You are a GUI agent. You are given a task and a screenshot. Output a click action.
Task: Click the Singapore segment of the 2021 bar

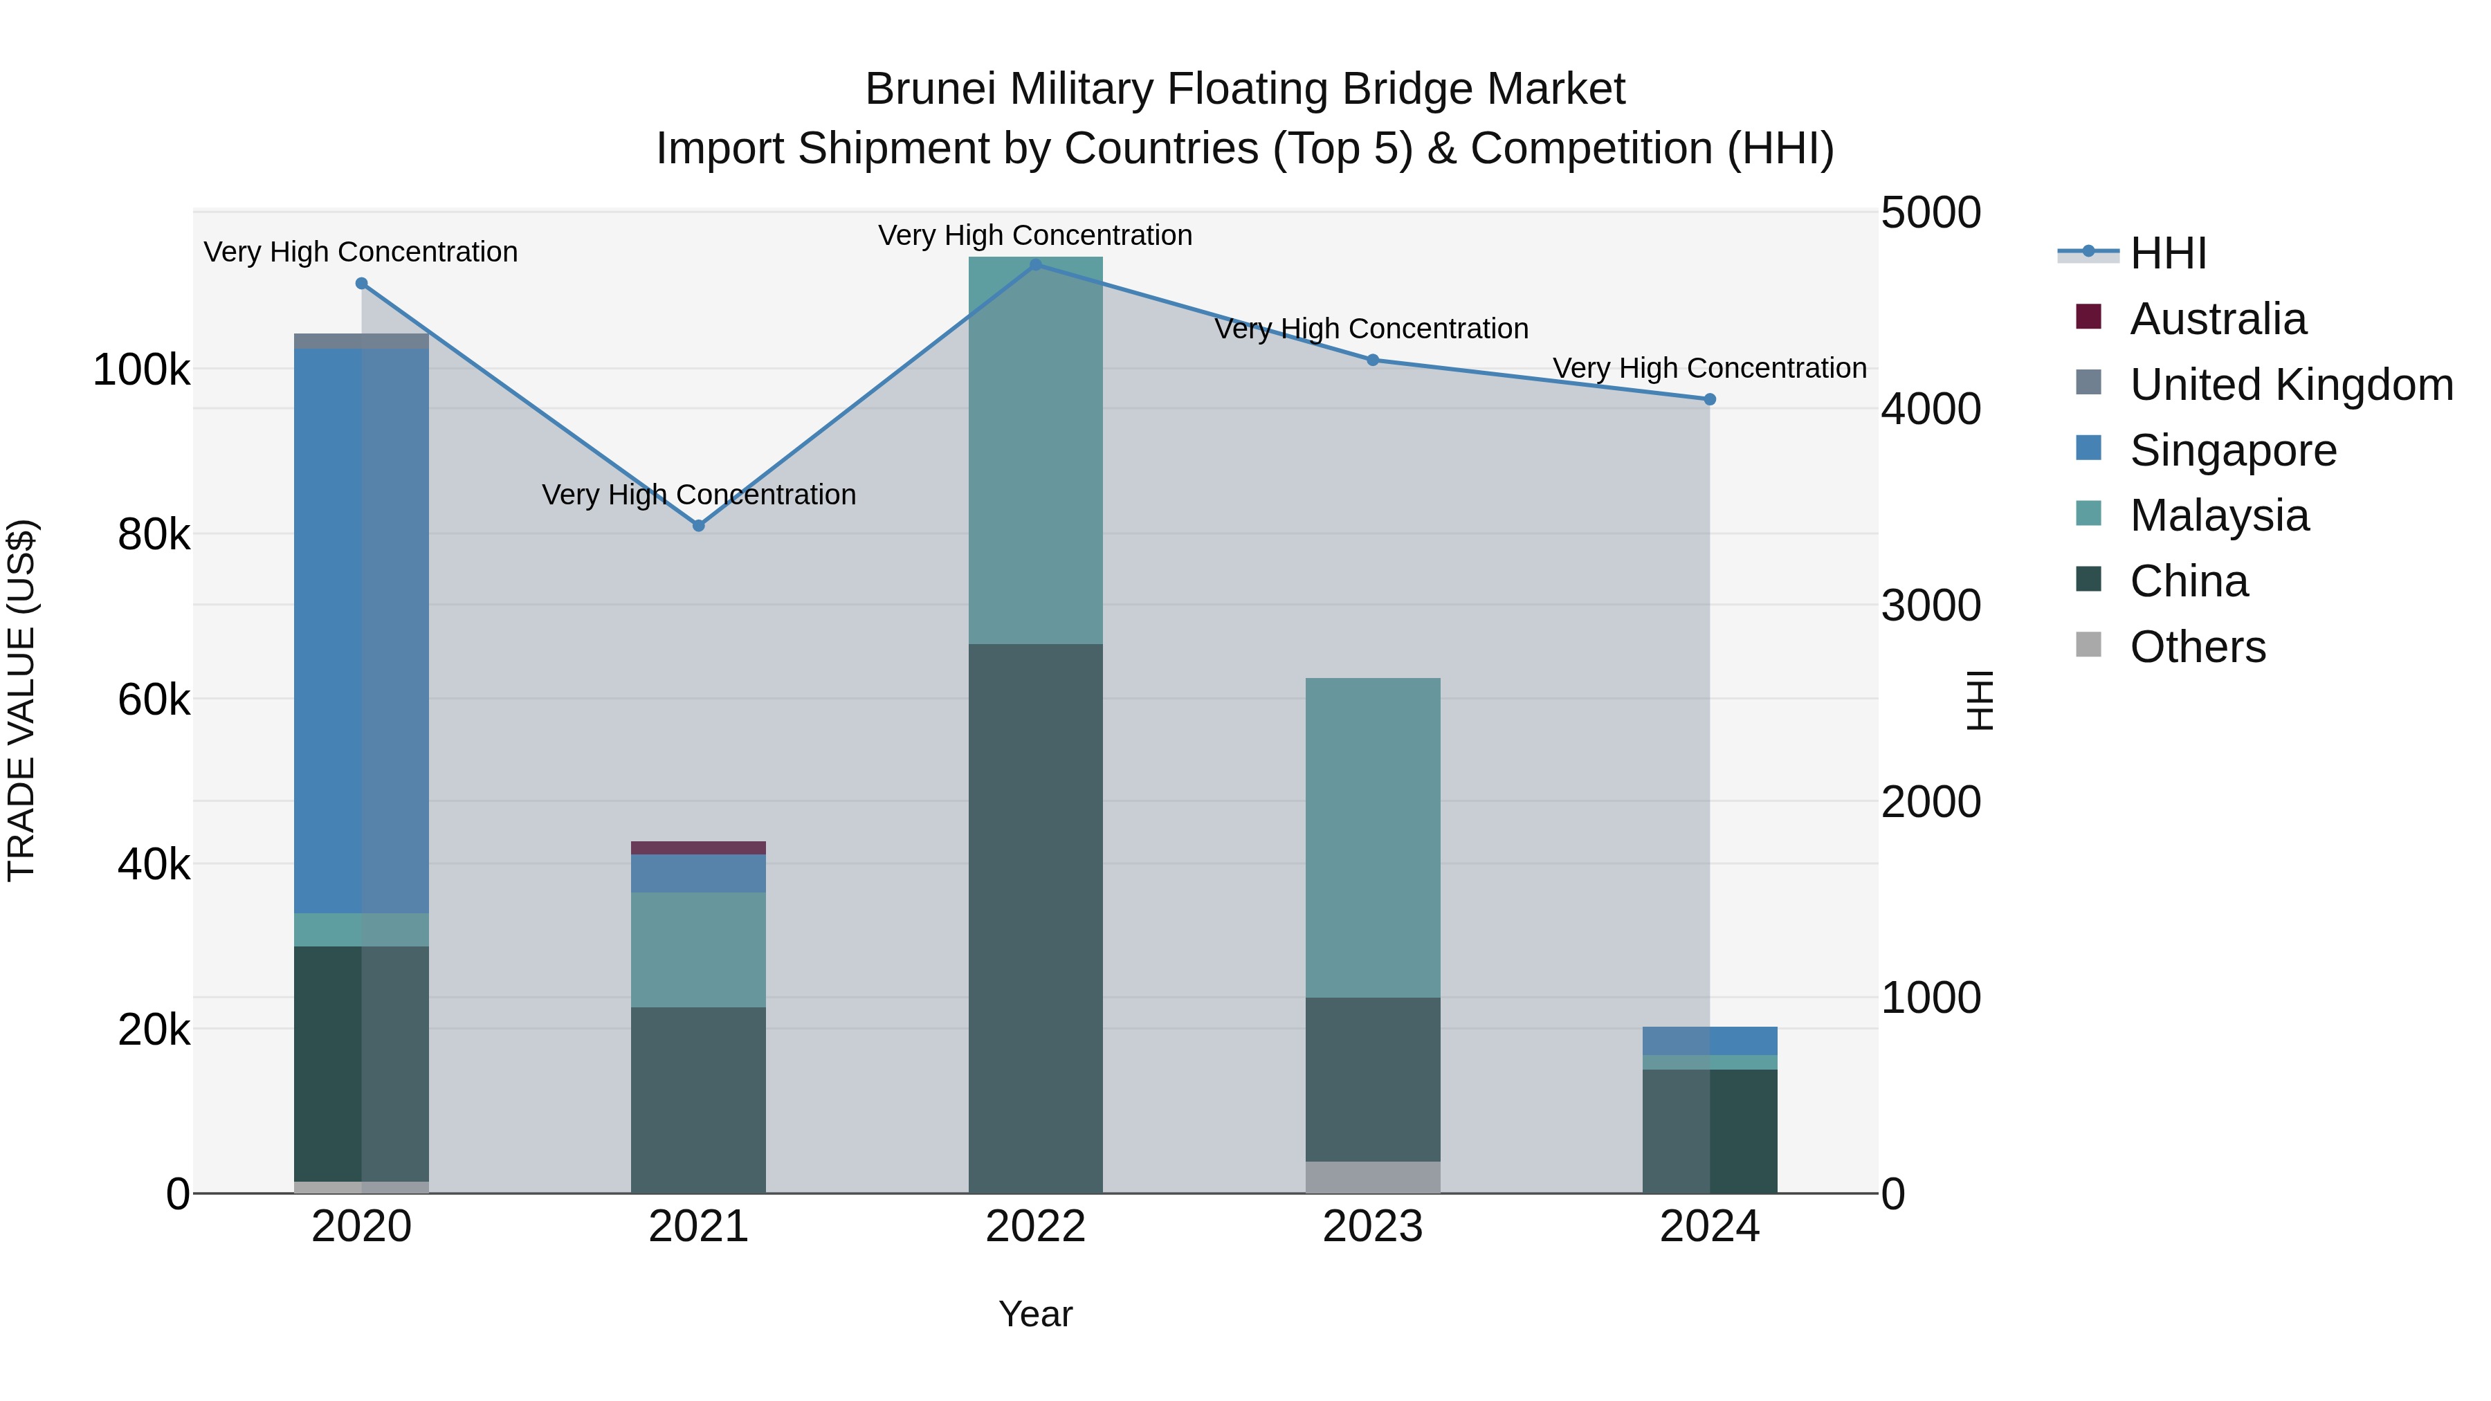click(699, 874)
